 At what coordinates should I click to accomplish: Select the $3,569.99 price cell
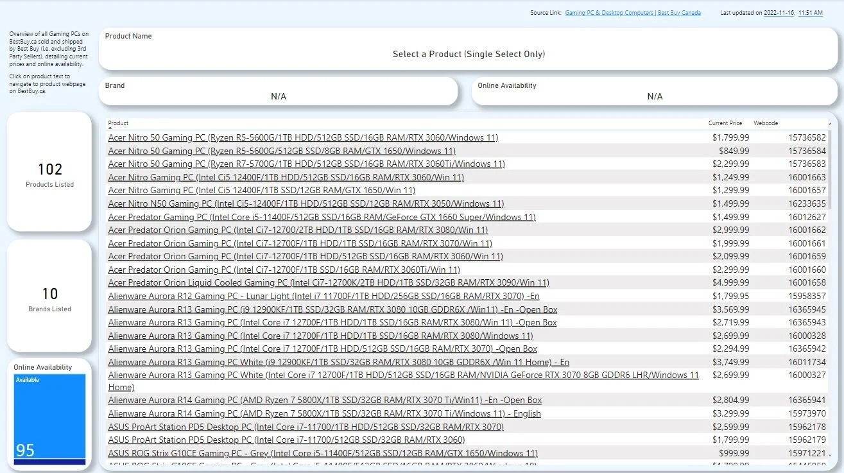tap(730, 309)
